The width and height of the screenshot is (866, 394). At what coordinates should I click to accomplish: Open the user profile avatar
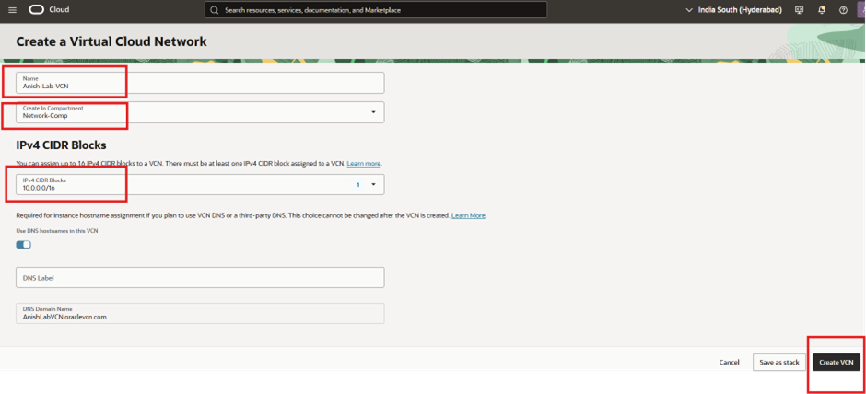click(862, 9)
